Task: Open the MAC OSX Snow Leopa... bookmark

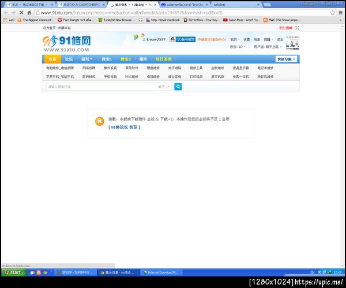Action: tap(281, 20)
